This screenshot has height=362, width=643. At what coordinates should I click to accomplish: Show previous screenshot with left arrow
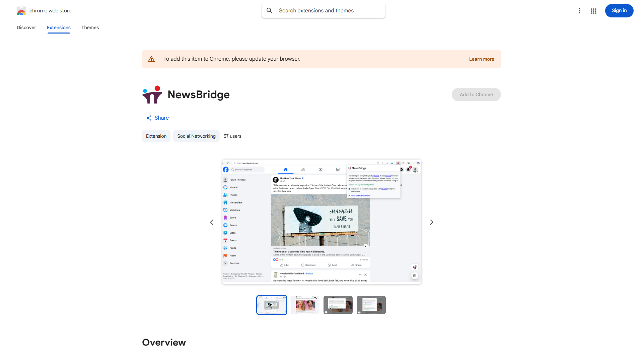coord(212,222)
